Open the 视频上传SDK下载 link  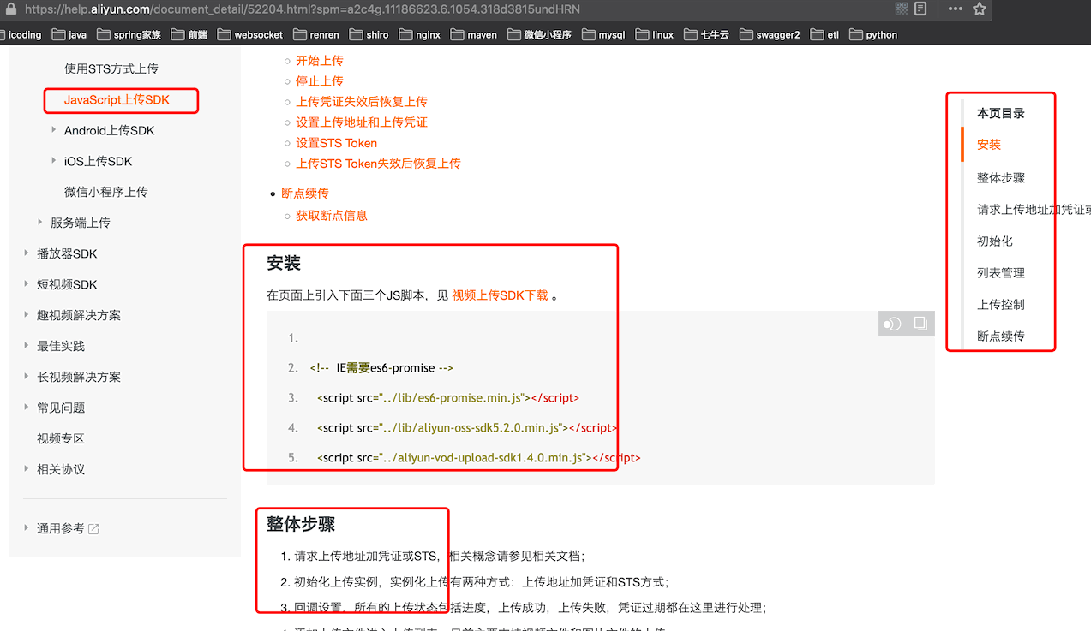[x=500, y=295]
